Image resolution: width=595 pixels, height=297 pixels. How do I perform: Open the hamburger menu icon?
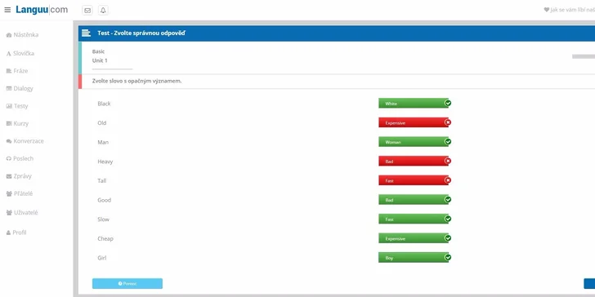coord(7,10)
